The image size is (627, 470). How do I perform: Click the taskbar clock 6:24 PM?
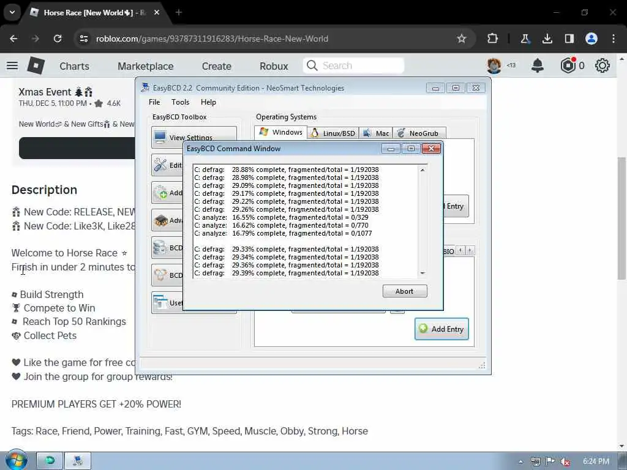(596, 461)
